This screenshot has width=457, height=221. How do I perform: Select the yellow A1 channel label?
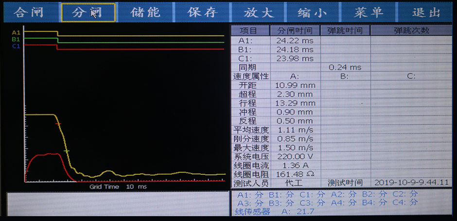(x=16, y=33)
